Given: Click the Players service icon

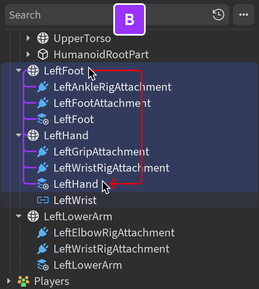Looking at the screenshot, I should (23, 281).
